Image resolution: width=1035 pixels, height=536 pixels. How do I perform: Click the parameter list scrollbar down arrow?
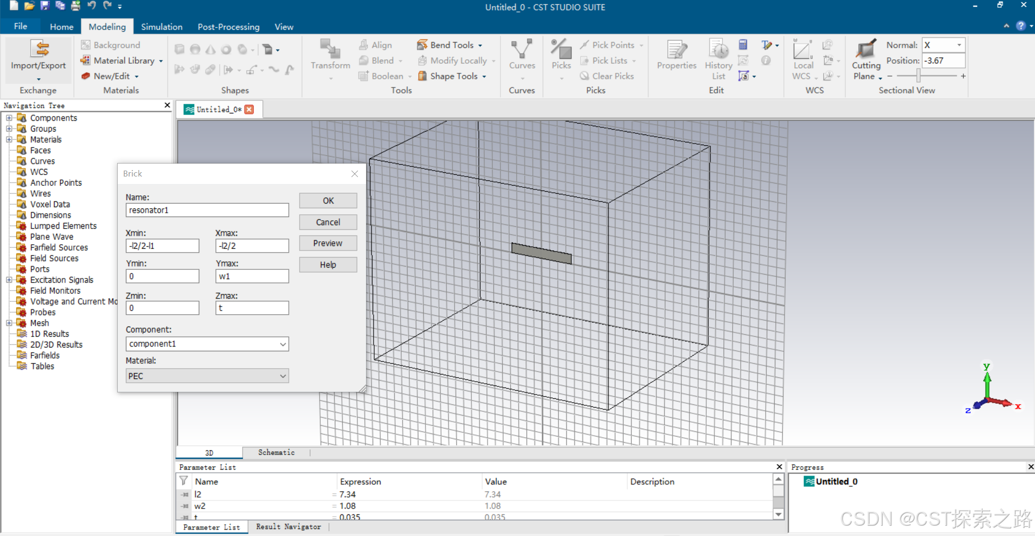[x=778, y=514]
